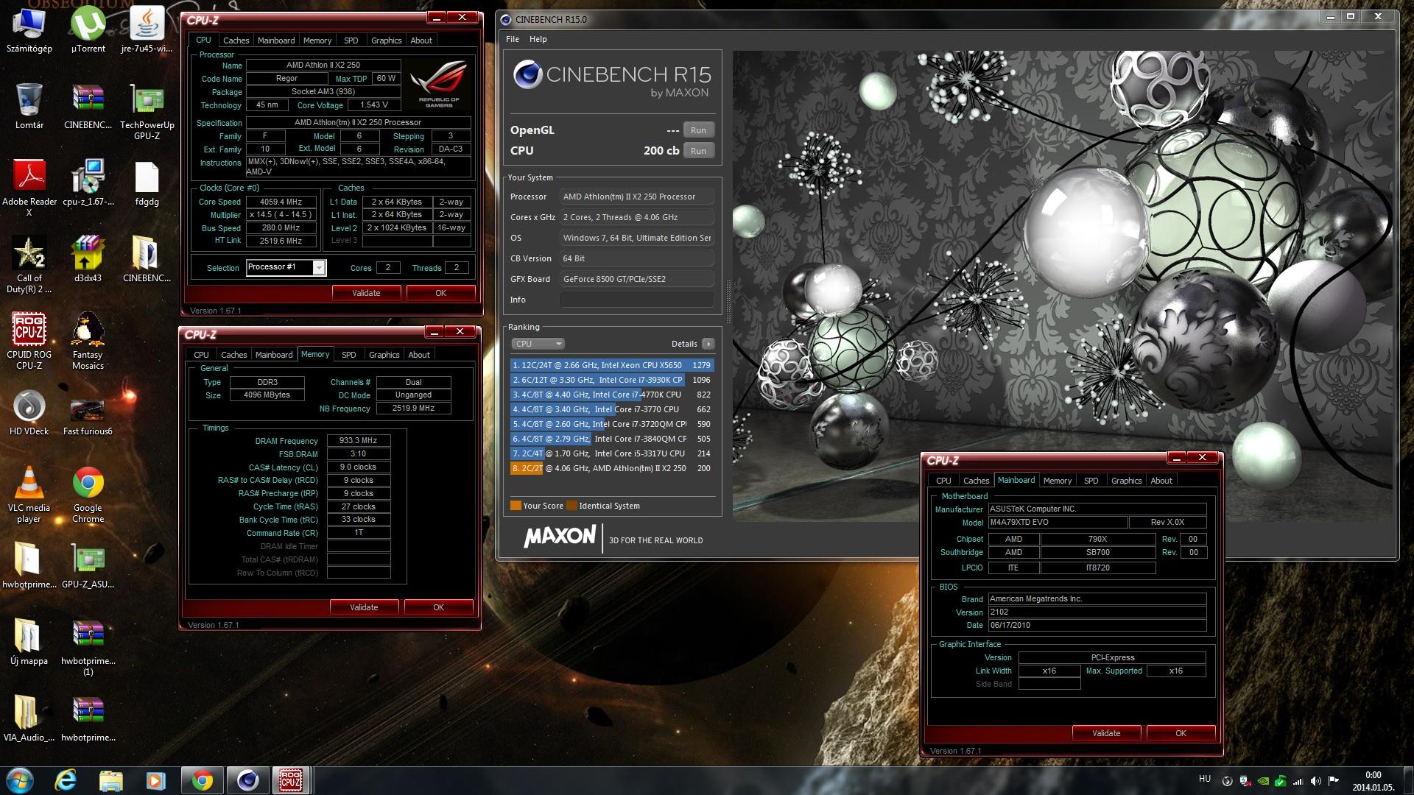Open hwbotprime folder desktop icon
This screenshot has width=1414, height=795.
point(29,565)
